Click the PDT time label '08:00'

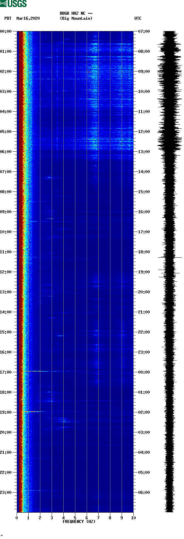6,192
